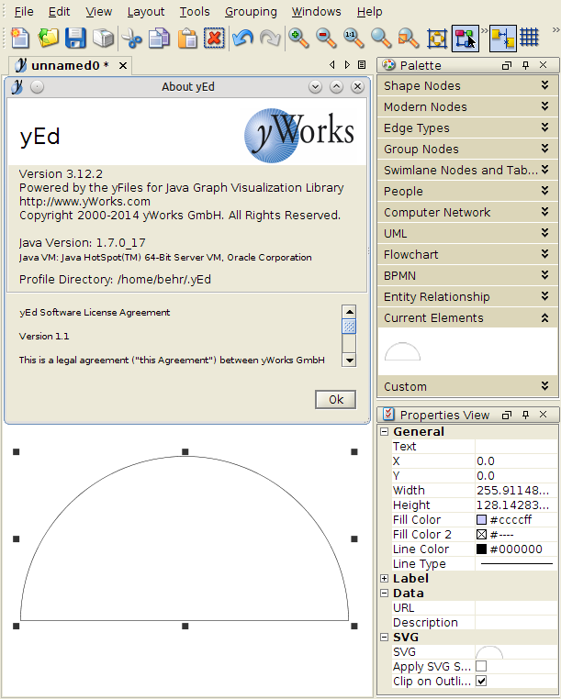This screenshot has width=561, height=699.
Task: Open the Grouping menu
Action: click(x=251, y=12)
